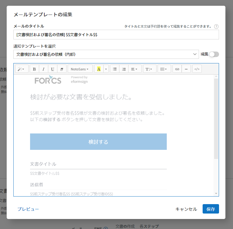Click the プレビュー link
Image resolution: width=233 pixels, height=229 pixels.
(28, 209)
